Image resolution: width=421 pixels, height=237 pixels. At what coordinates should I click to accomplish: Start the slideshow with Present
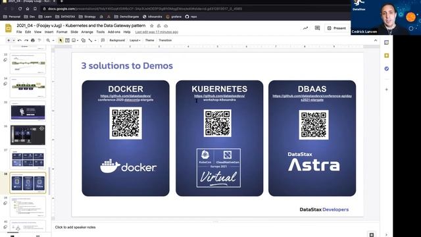(x=336, y=28)
